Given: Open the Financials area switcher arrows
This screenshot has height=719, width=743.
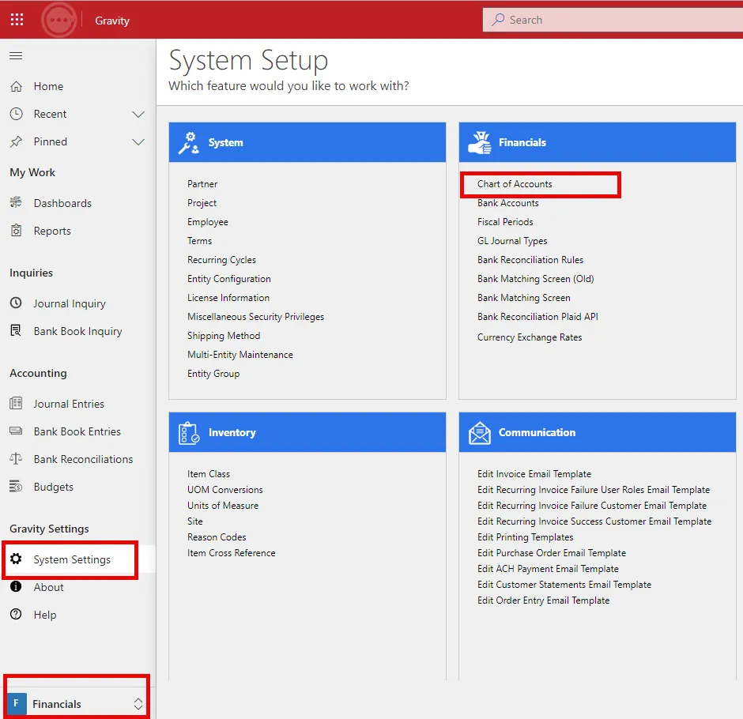Looking at the screenshot, I should tap(138, 704).
